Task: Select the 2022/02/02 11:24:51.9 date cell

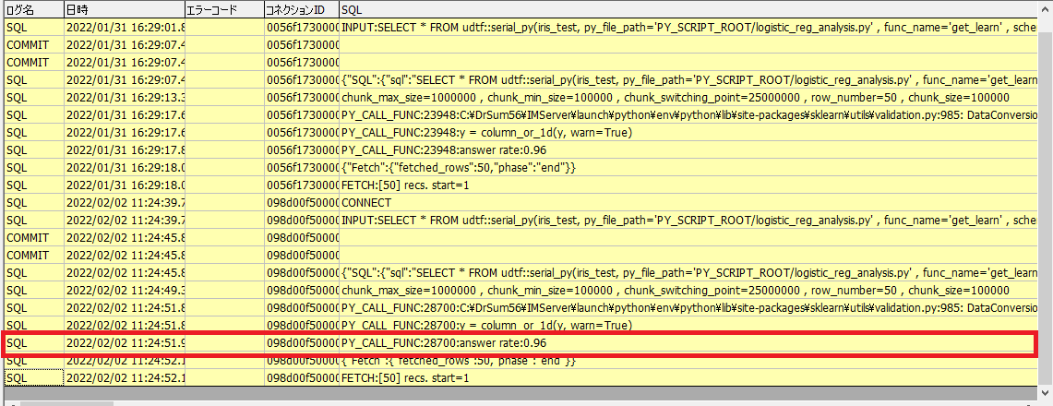Action: (125, 343)
